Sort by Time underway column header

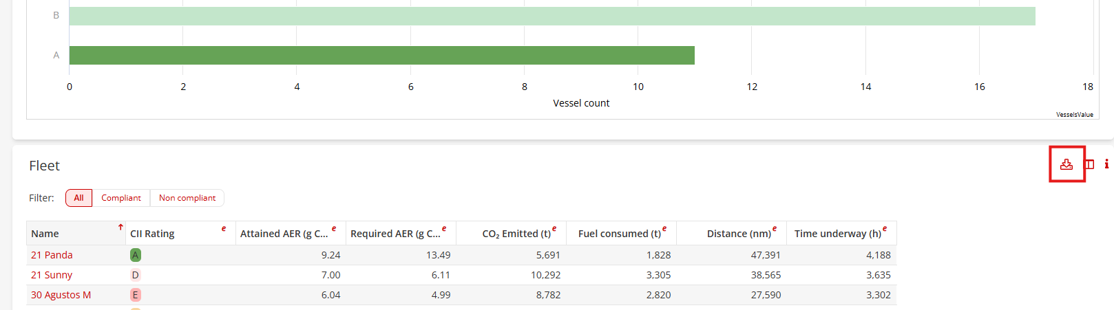click(x=837, y=234)
